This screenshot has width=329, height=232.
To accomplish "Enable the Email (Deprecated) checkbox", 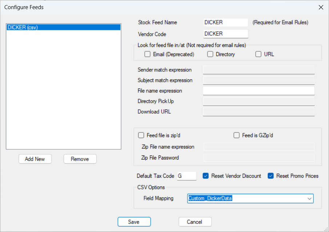I will pos(148,54).
